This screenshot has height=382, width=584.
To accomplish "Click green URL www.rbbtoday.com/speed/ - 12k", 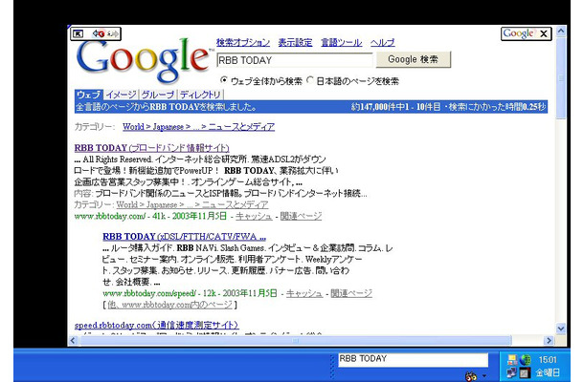I will tap(160, 293).
